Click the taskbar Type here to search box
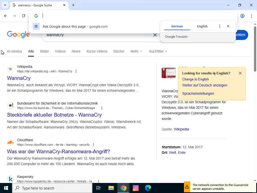This screenshot has width=257, height=193. [x=52, y=188]
